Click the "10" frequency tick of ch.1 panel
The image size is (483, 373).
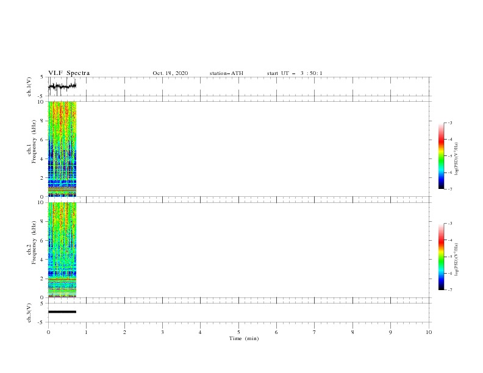pos(40,102)
